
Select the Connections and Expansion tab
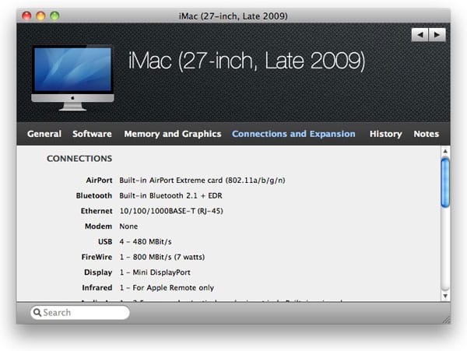[x=293, y=134]
